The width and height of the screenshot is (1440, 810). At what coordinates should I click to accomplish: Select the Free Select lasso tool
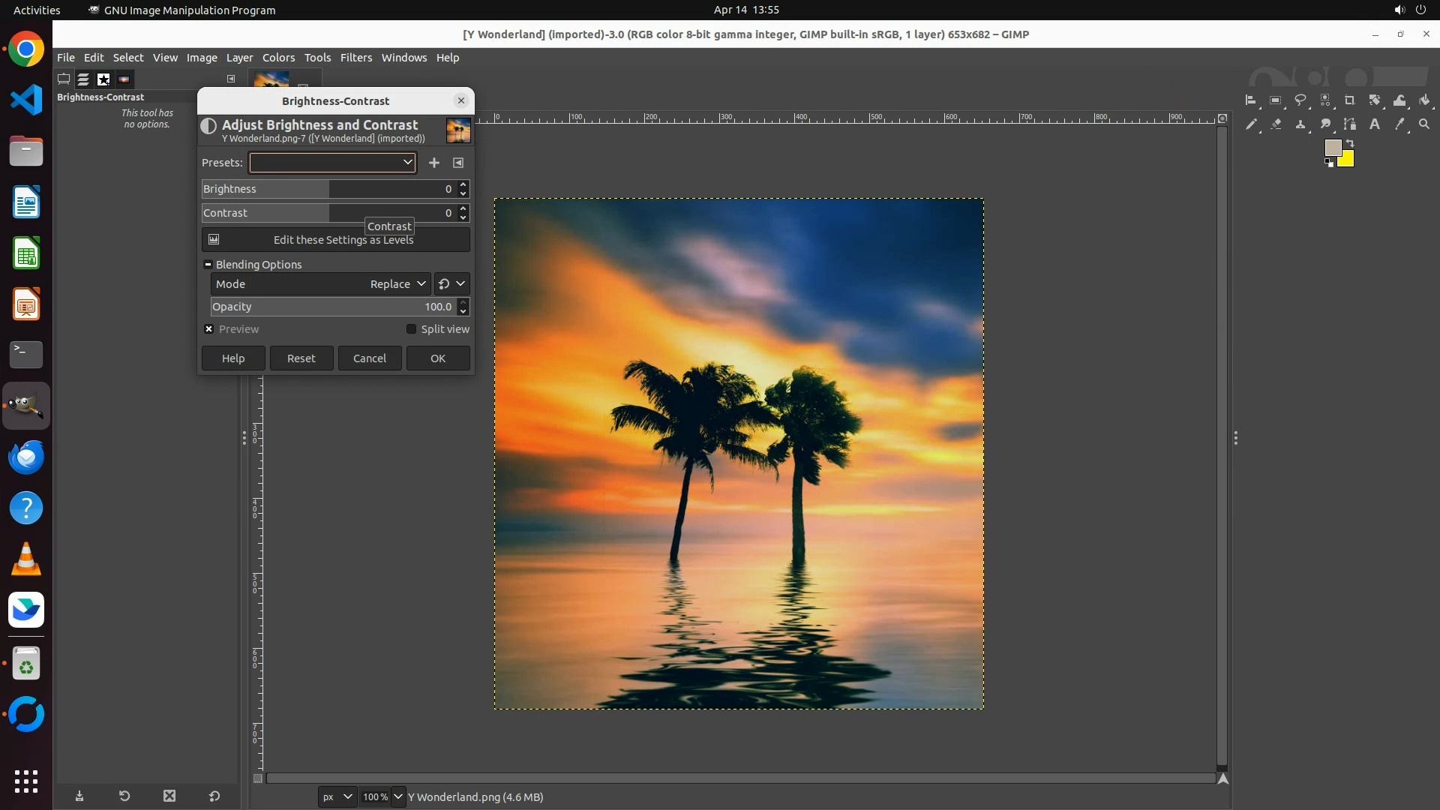click(1300, 100)
